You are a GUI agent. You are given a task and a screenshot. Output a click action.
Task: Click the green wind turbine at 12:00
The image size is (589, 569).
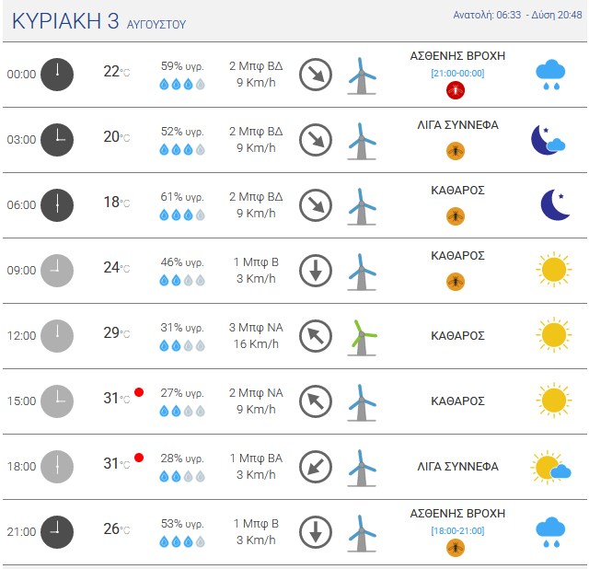[362, 338]
